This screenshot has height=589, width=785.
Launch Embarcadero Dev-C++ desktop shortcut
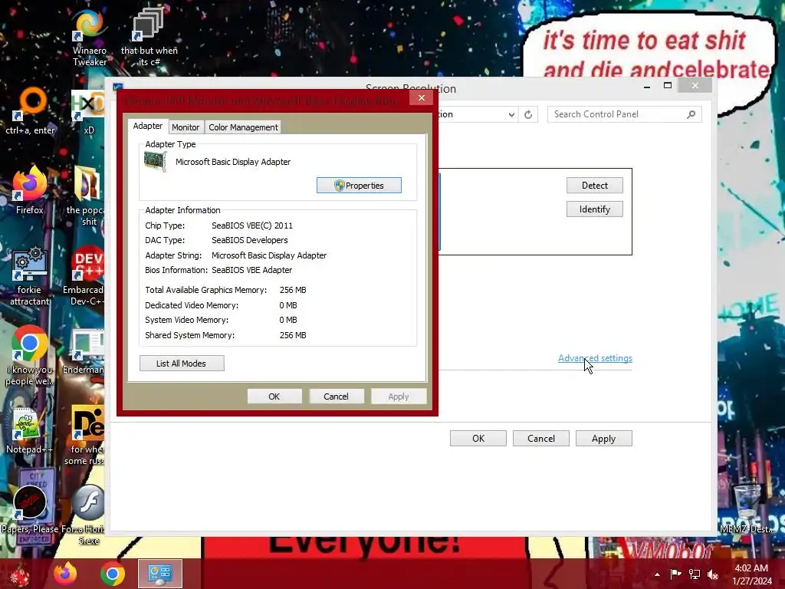[84, 275]
